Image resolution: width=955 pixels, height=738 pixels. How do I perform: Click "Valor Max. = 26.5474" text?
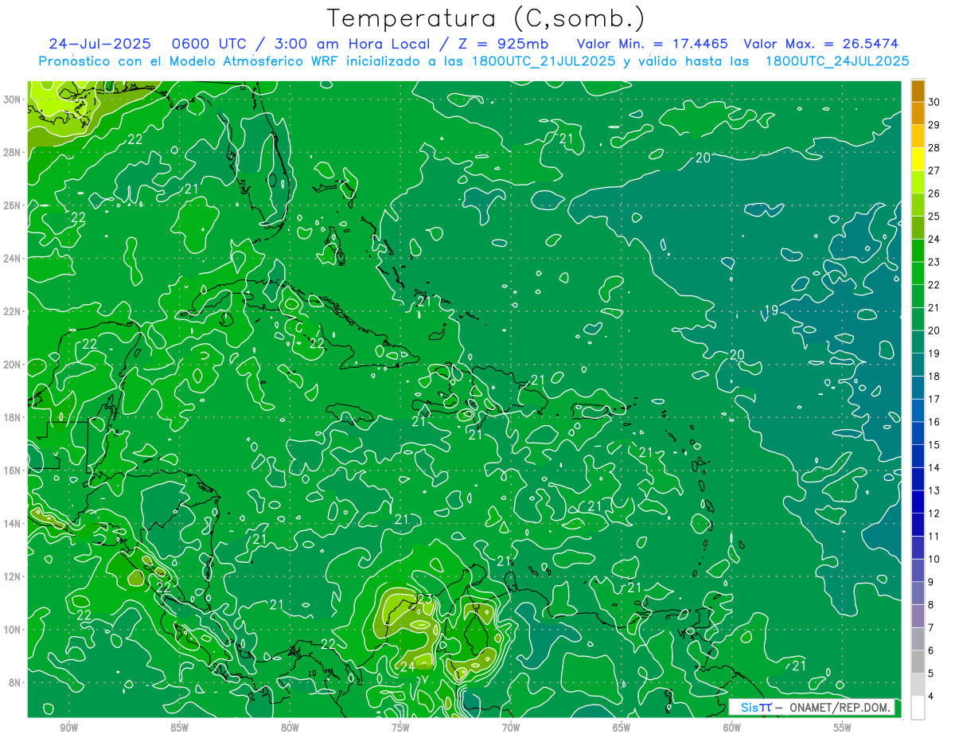[821, 44]
